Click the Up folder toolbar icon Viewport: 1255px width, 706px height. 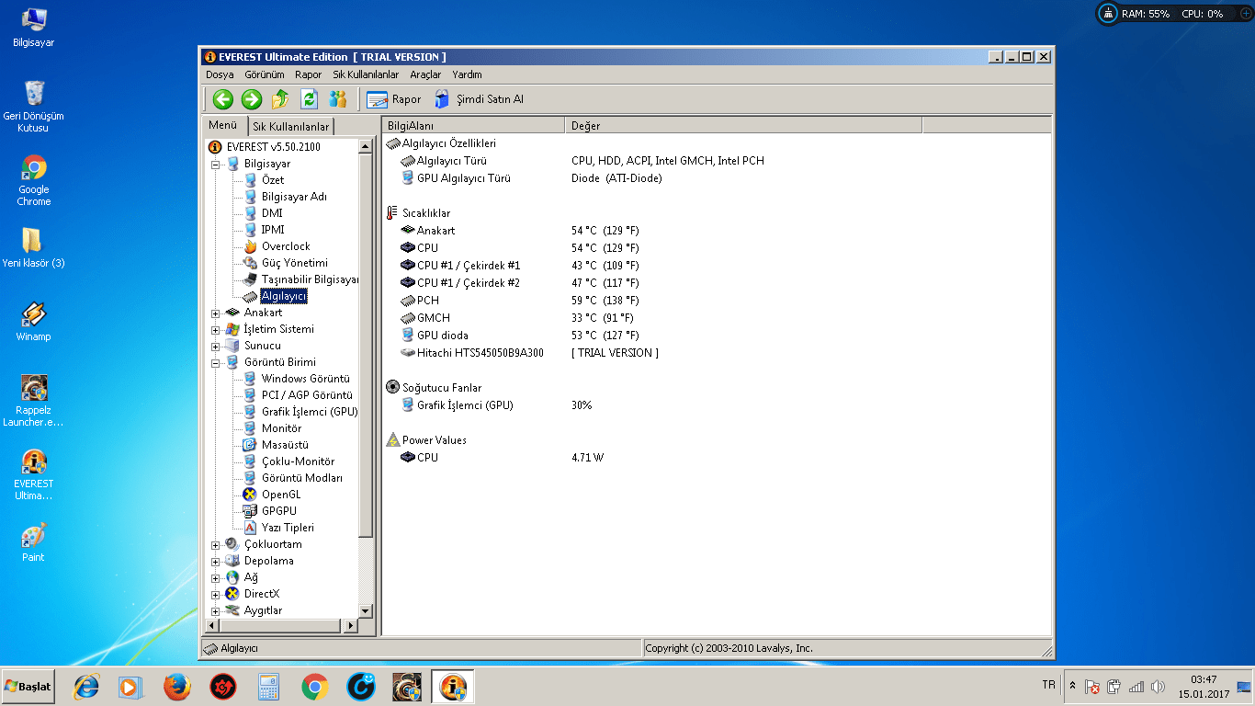[280, 99]
